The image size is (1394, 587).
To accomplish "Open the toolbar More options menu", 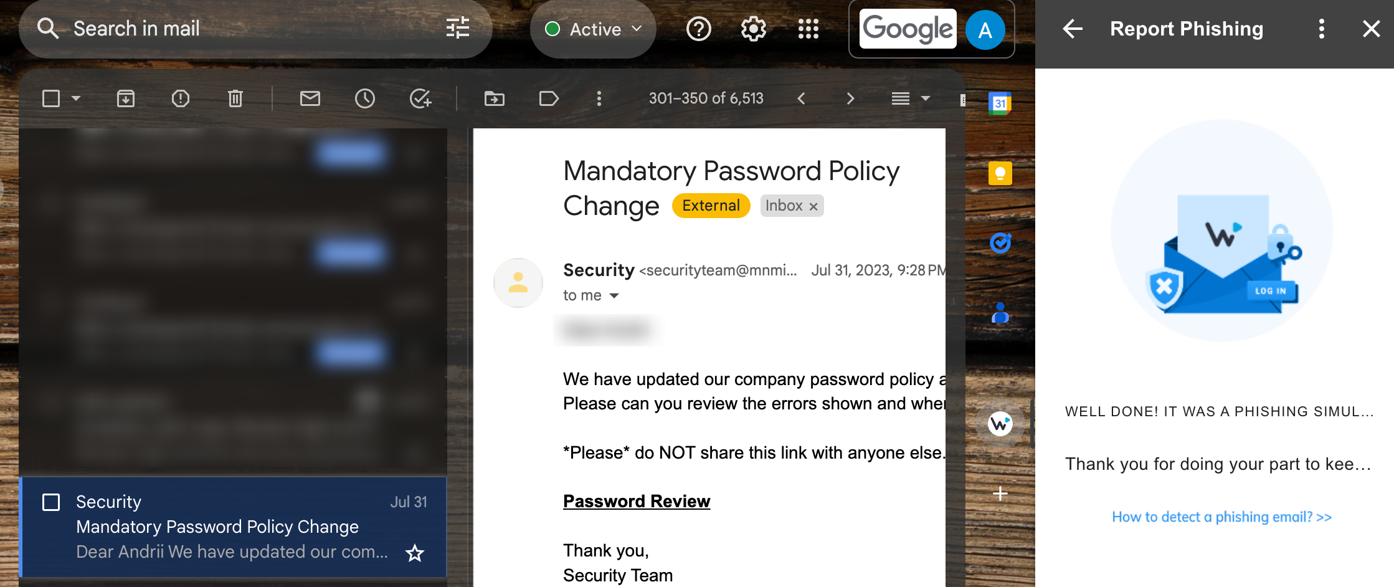I will pyautogui.click(x=599, y=98).
